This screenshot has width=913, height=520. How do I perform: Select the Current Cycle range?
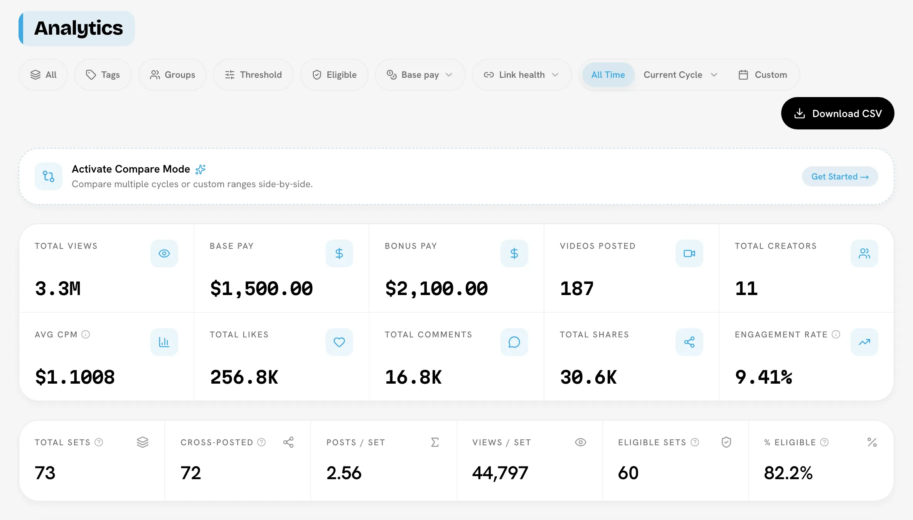coord(673,75)
